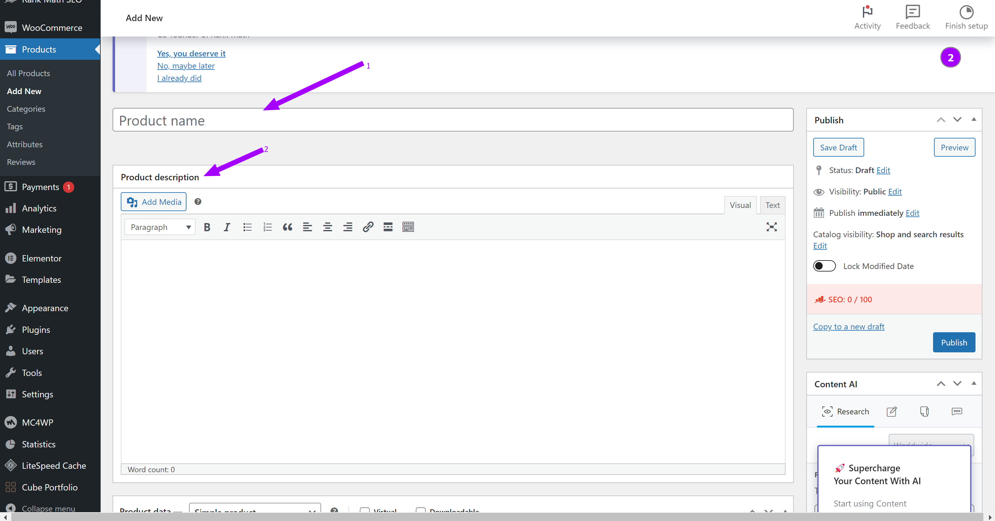995x521 pixels.
Task: Open the LiteSpeed Cache menu
Action: [x=50, y=465]
